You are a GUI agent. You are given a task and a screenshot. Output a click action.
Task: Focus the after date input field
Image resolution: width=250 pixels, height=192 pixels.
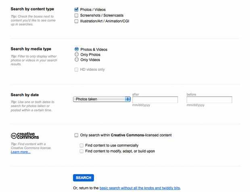tap(155, 100)
